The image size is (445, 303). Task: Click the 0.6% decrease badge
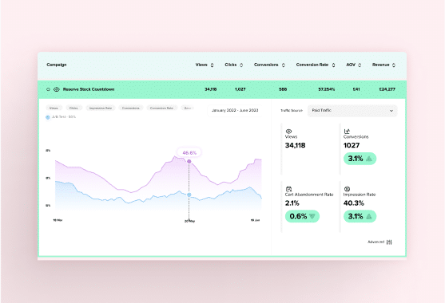tap(302, 216)
